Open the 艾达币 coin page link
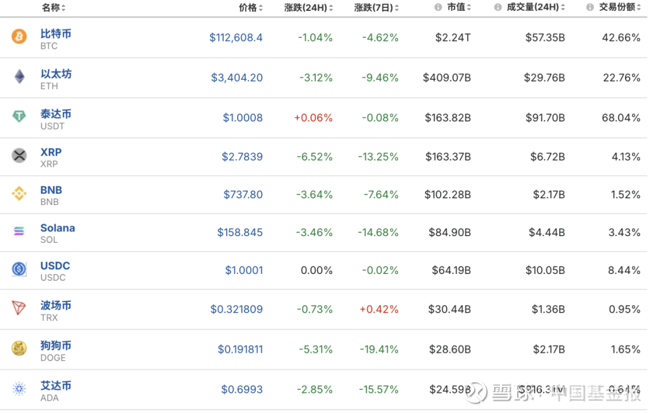 click(x=56, y=386)
